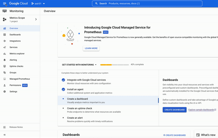The width and height of the screenshot is (218, 138).
Task: Open the Uptime checks sidebar entry
Action: pyautogui.click(x=20, y=66)
